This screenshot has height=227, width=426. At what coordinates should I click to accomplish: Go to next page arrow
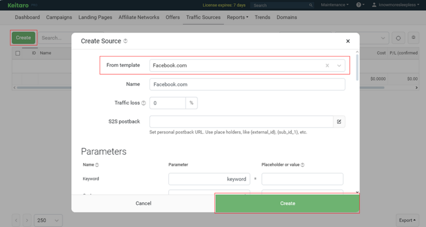(27, 220)
